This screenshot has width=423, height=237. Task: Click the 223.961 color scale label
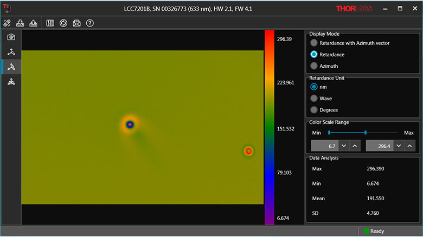[x=285, y=83]
